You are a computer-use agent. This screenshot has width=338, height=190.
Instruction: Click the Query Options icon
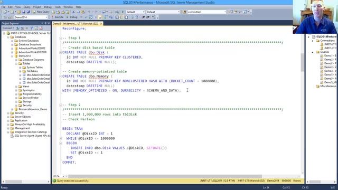coord(95,17)
